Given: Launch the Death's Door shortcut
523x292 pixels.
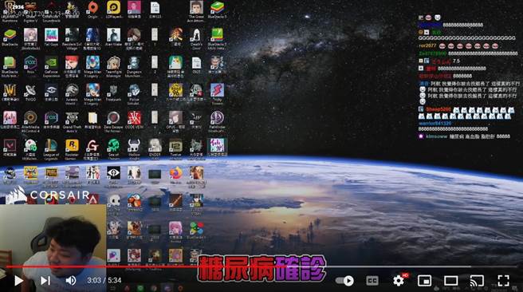Looking at the screenshot, I should coord(196,39).
